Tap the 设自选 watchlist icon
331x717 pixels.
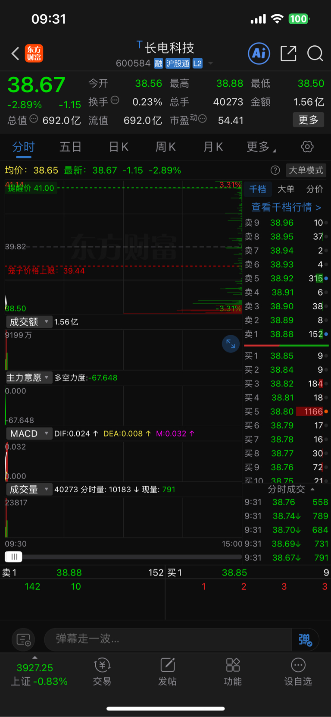298,672
